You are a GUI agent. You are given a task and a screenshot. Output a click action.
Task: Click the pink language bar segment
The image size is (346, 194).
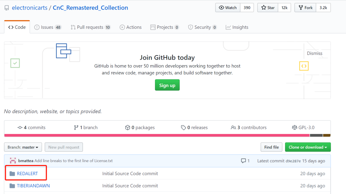click(x=157, y=135)
